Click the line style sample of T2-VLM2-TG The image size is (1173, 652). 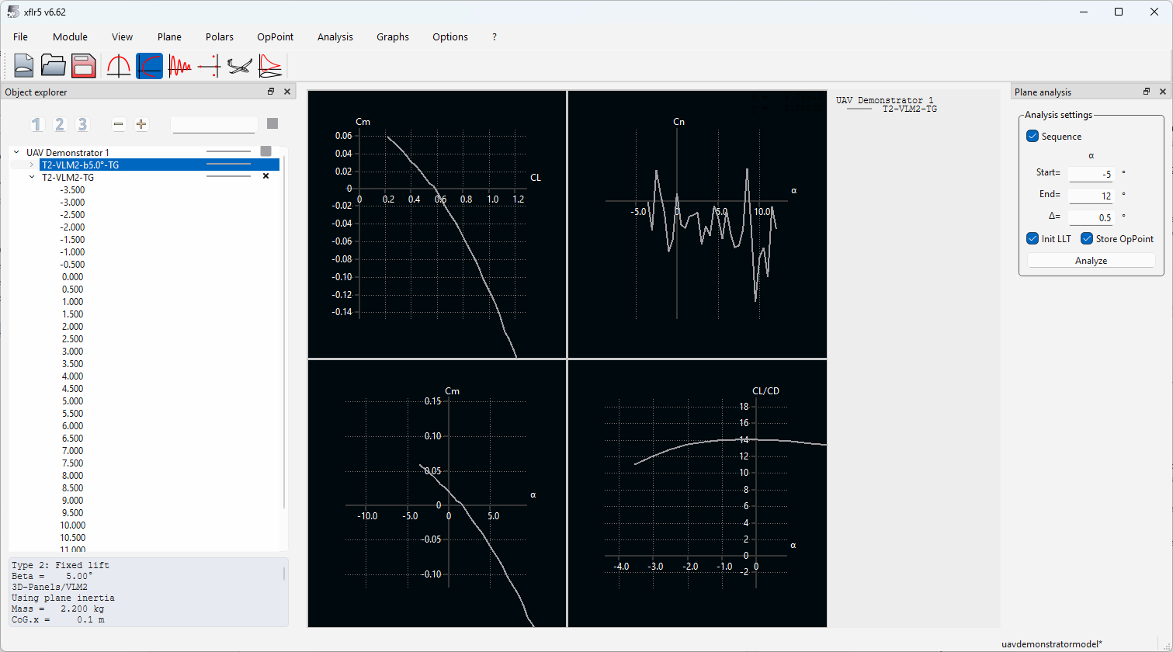coord(228,177)
